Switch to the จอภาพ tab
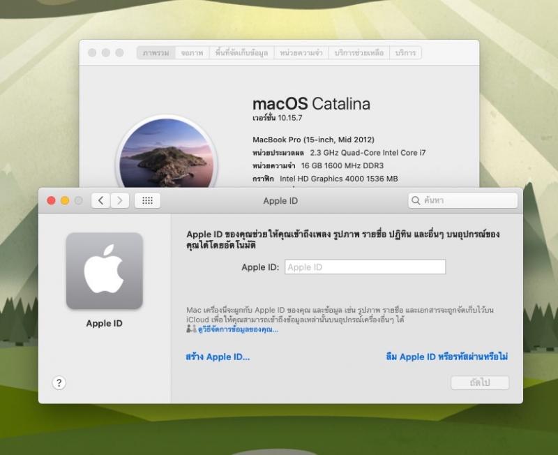This screenshot has width=558, height=455. (193, 53)
